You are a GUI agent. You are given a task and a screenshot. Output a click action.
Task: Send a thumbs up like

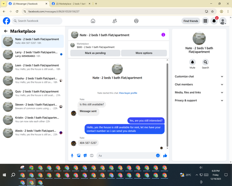pyautogui.click(x=165, y=155)
